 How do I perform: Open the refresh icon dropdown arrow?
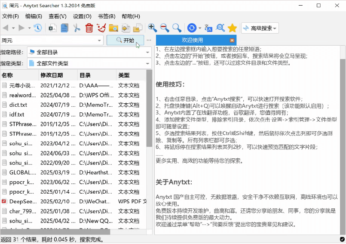(200, 28)
